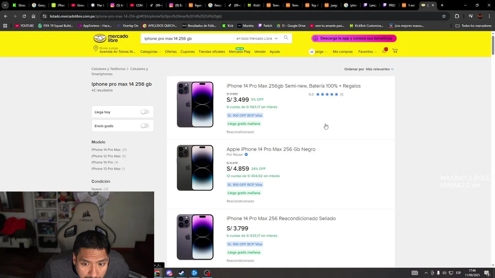Click the volume speaker tray icon
Screen dimensions: 495x278
444,273
